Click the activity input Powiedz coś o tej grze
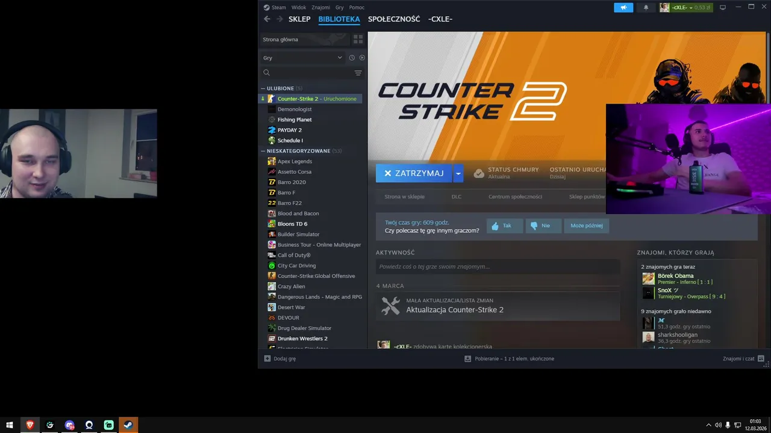This screenshot has width=771, height=433. tap(498, 266)
